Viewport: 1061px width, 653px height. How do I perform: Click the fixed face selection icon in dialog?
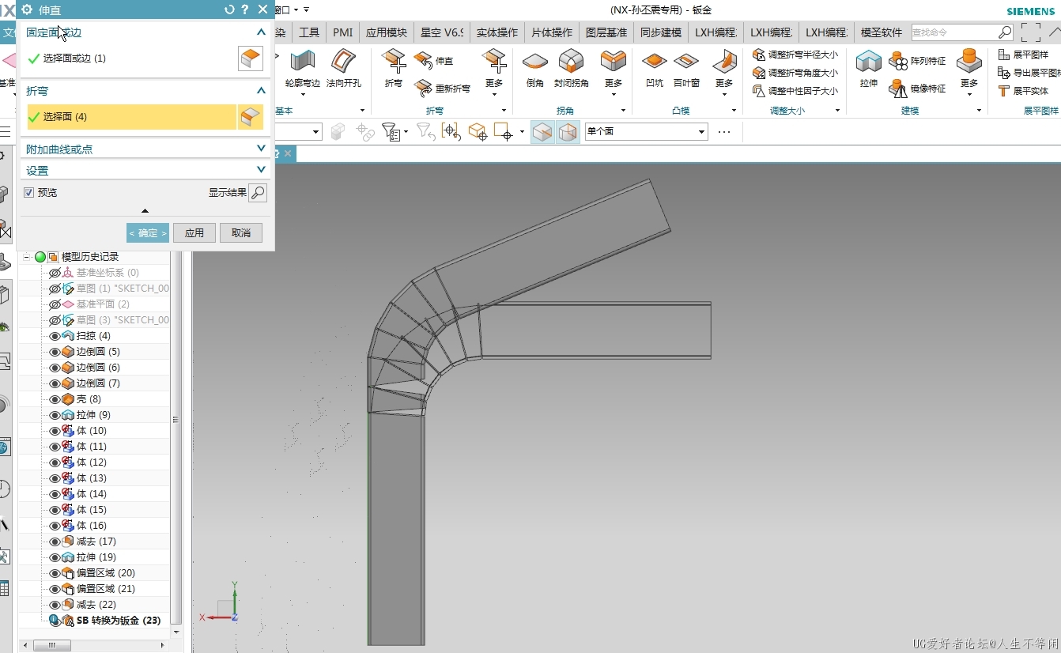click(x=251, y=59)
